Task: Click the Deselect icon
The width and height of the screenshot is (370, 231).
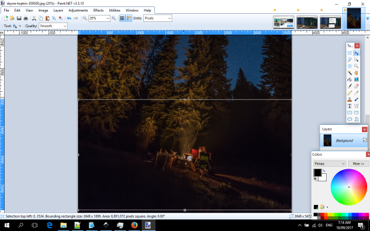Action: pos(61,18)
